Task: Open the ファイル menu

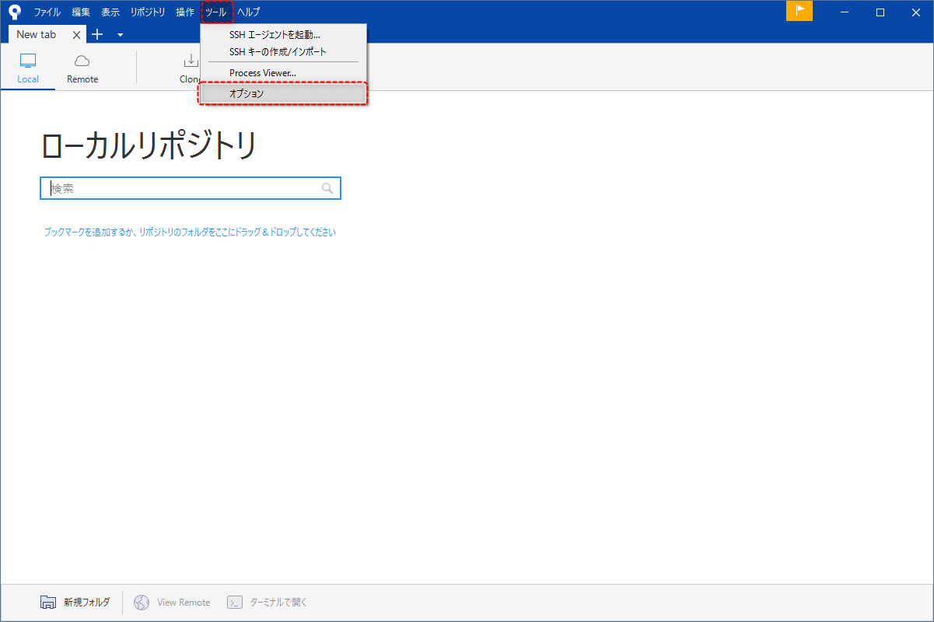Action: (47, 12)
